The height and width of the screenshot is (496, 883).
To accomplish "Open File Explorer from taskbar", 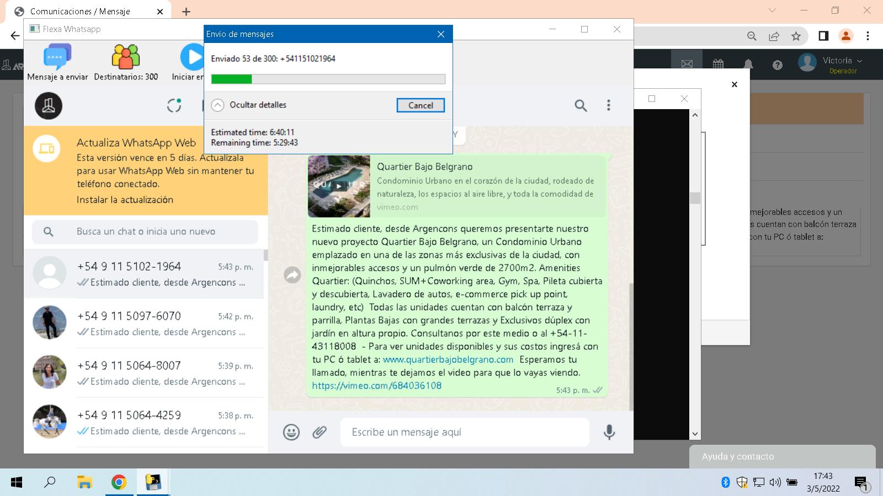I will [84, 483].
